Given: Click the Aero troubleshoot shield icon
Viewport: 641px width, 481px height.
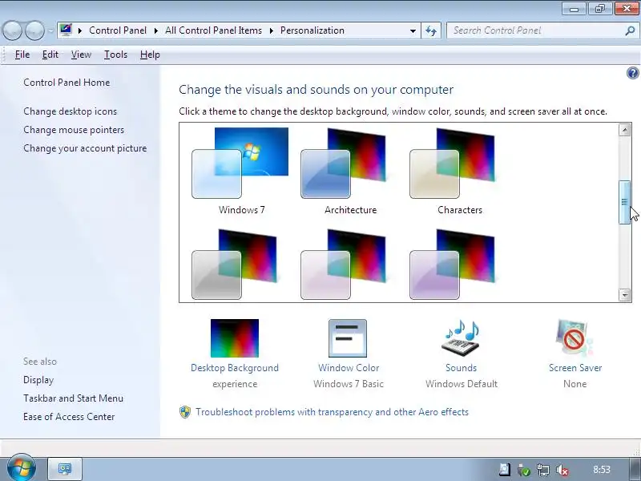Looking at the screenshot, I should pos(185,412).
